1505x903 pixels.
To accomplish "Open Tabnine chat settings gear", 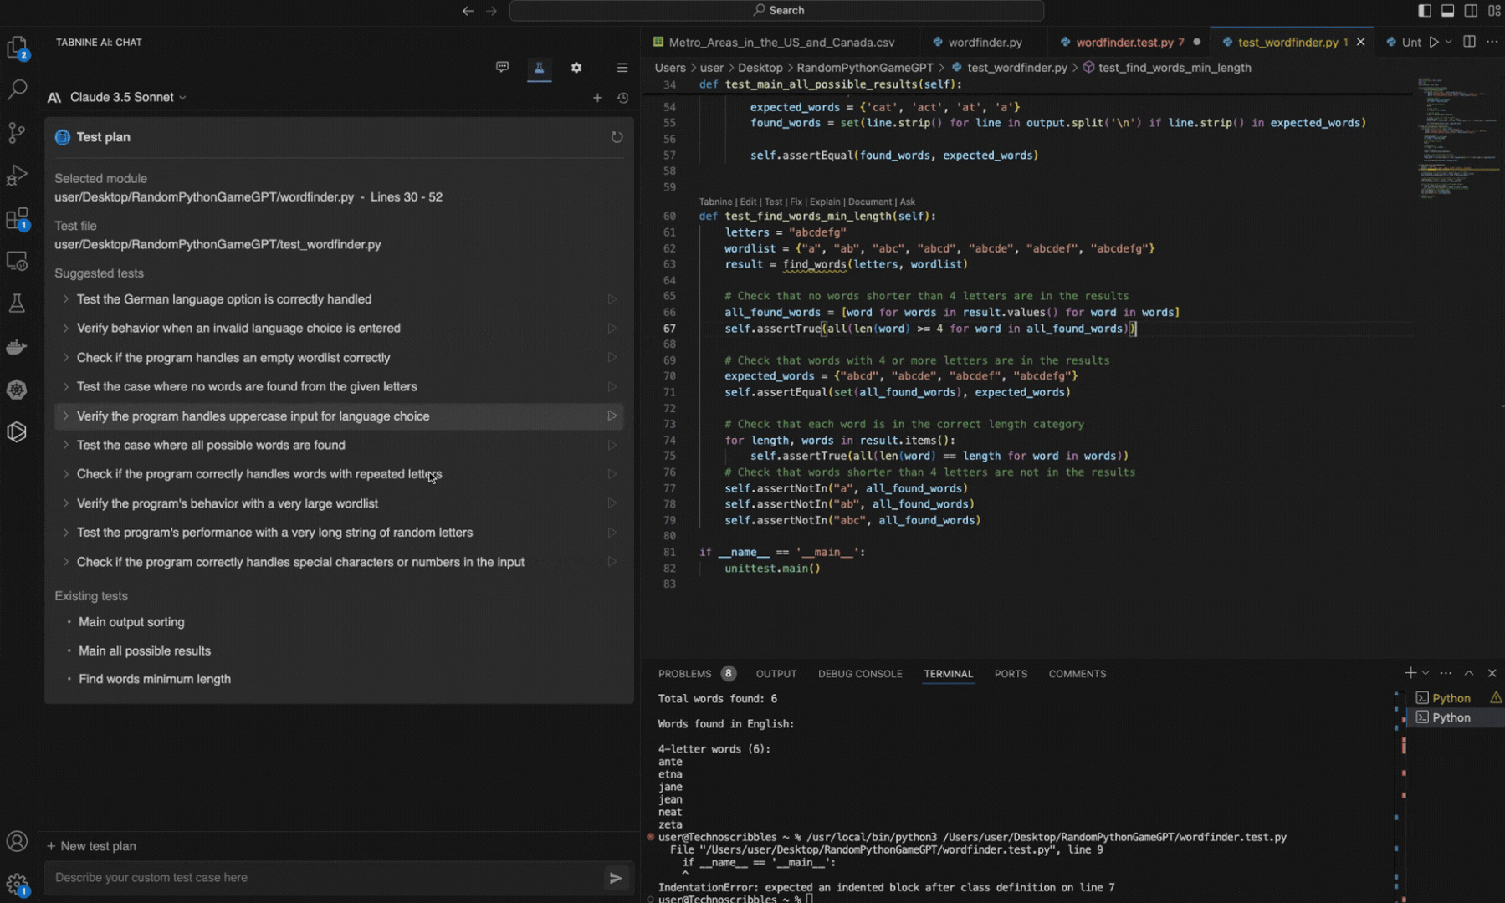I will pos(576,68).
